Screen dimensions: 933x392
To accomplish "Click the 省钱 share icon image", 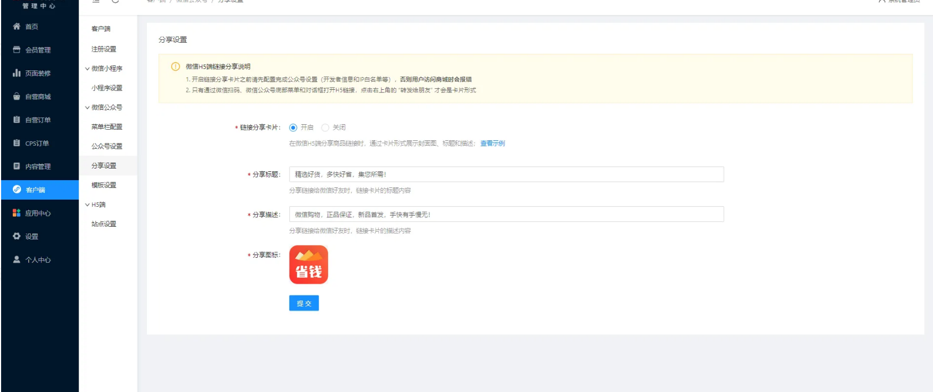I will click(x=309, y=264).
